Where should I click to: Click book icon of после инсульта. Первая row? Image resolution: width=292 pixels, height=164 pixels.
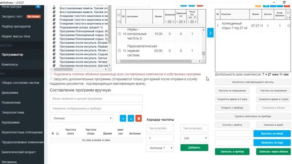tap(54, 46)
